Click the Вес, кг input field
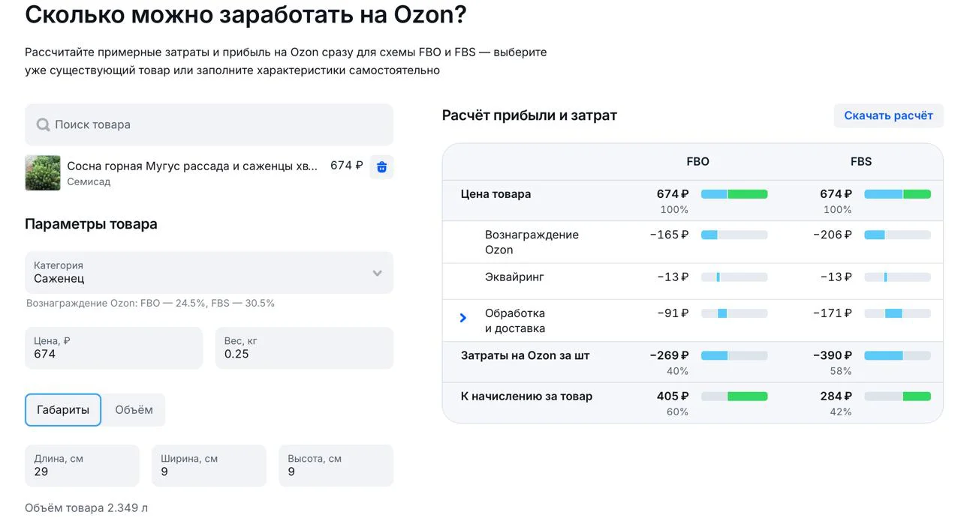The image size is (961, 518). (x=304, y=348)
